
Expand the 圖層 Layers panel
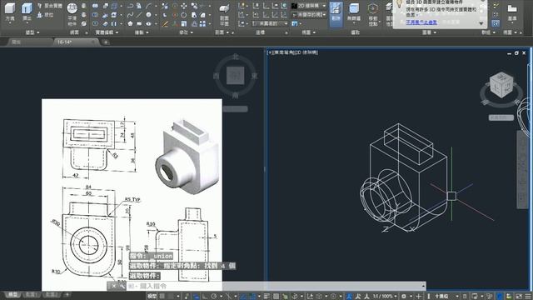click(429, 32)
